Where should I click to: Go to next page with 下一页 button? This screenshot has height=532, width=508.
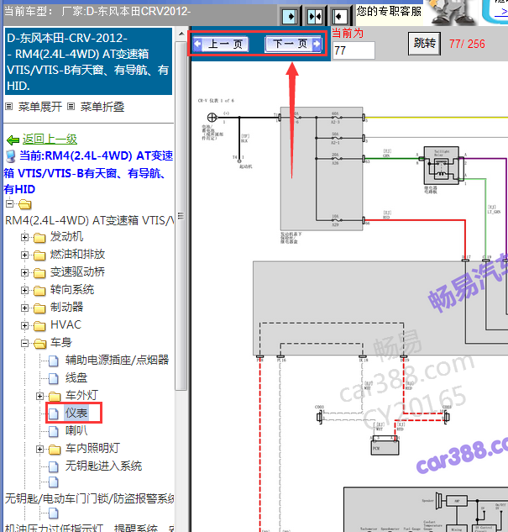294,44
